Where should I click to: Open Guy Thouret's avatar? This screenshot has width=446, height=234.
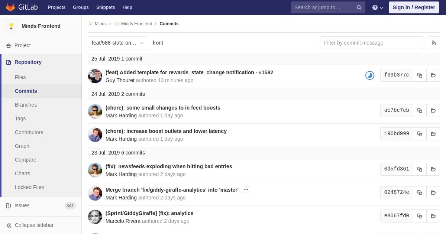point(95,76)
